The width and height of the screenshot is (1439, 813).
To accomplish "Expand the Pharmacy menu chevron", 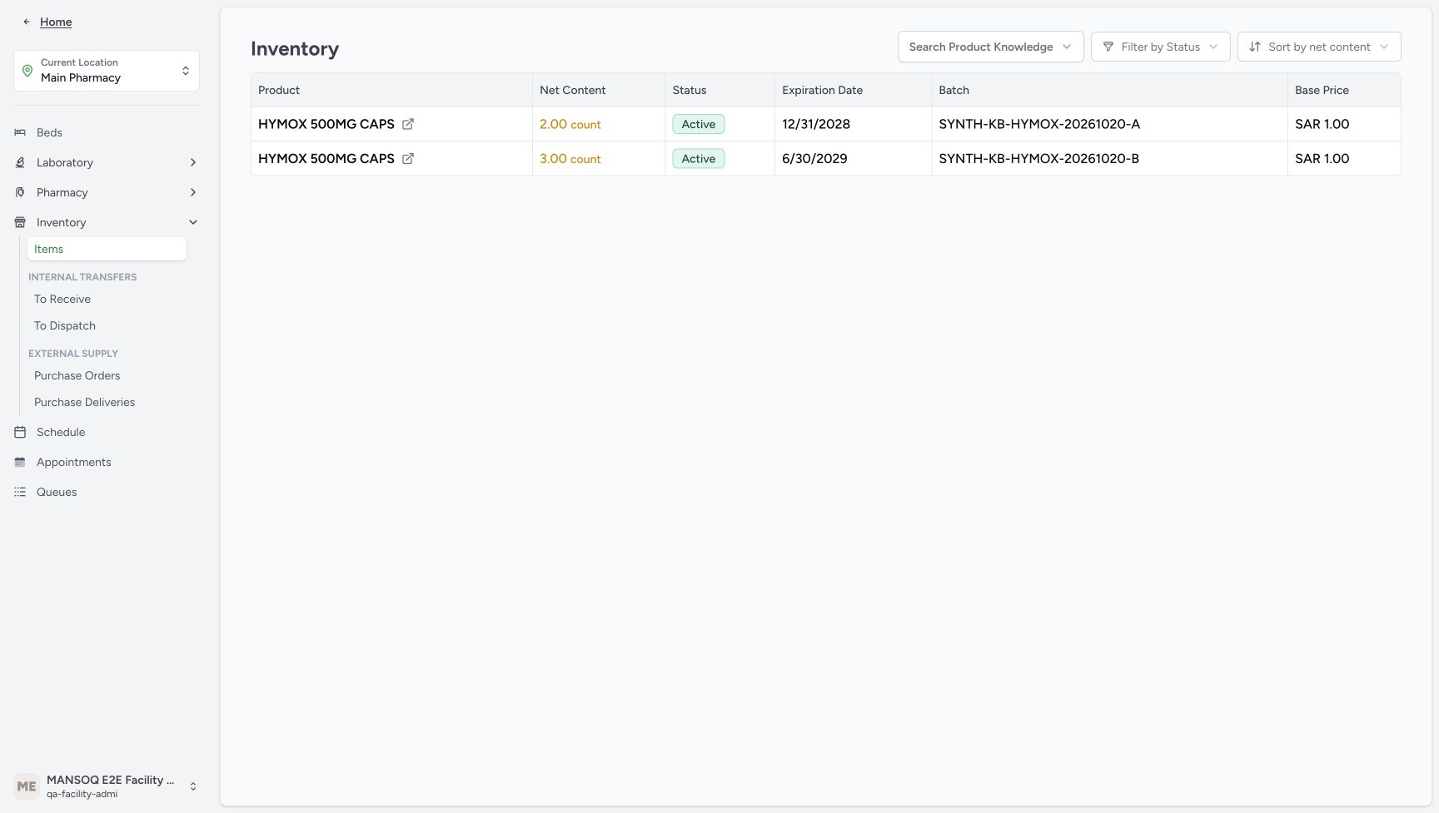I will [x=193, y=192].
